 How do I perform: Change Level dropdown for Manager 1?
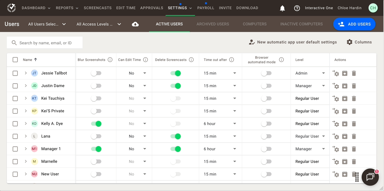point(310,149)
